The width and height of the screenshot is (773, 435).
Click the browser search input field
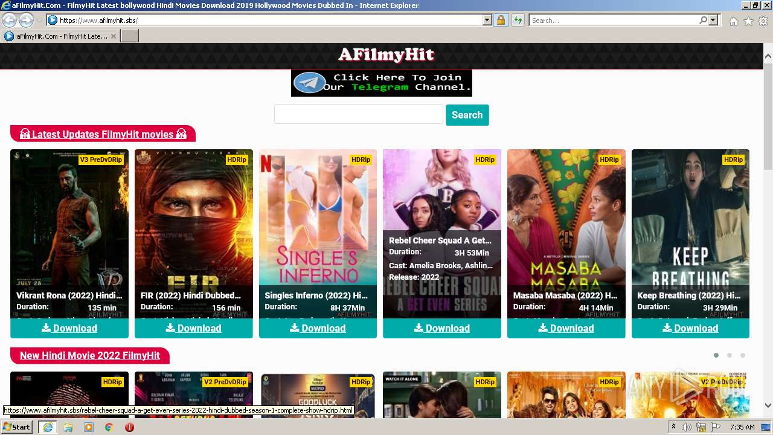614,20
